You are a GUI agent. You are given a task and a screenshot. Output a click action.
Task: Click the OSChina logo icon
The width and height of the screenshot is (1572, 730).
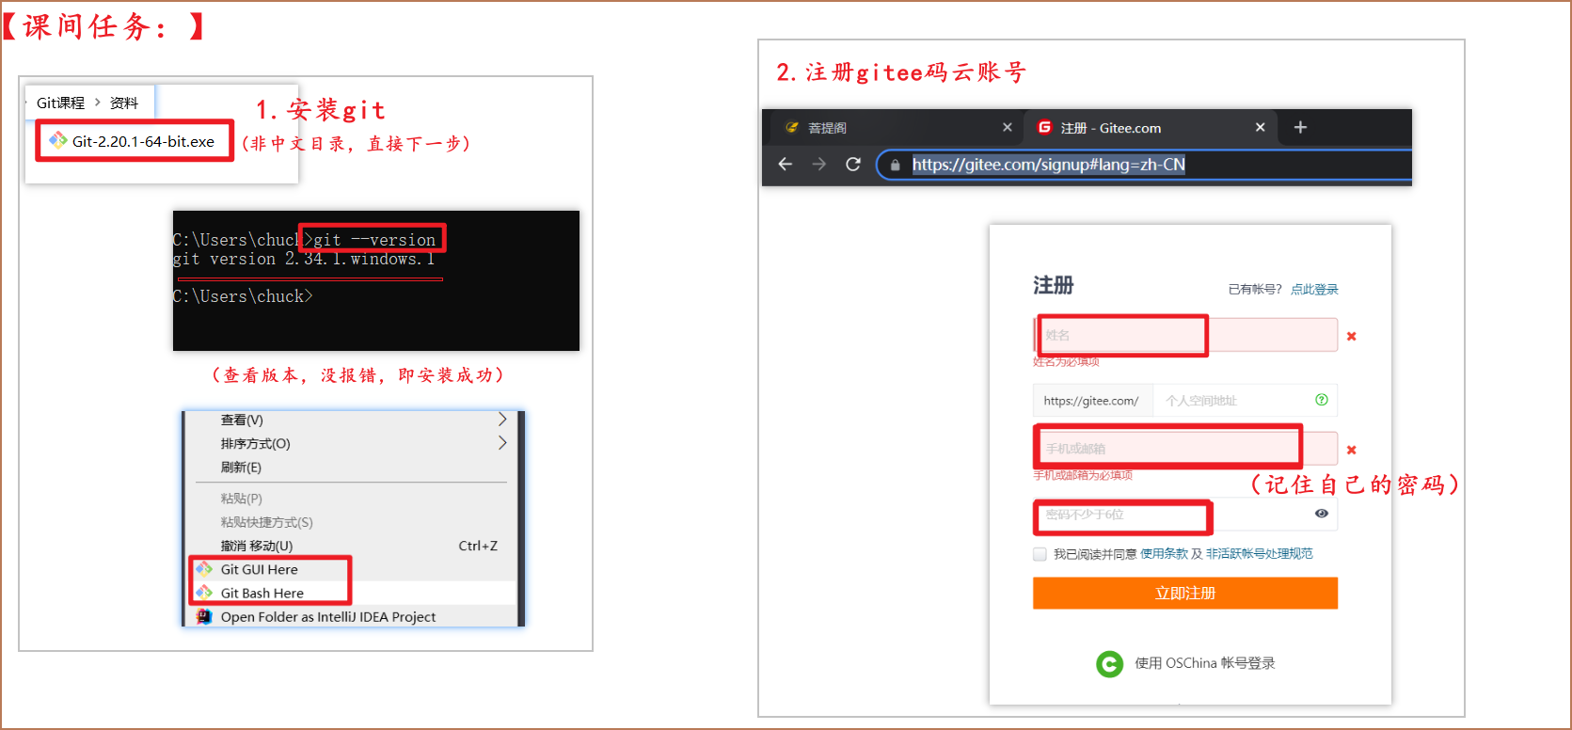point(1110,664)
